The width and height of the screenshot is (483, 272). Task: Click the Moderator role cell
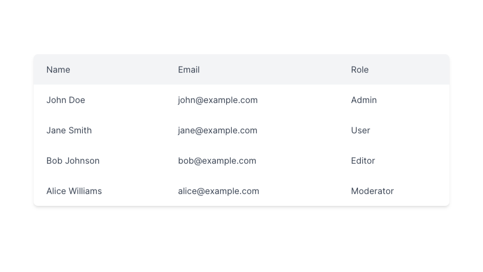[372, 191]
